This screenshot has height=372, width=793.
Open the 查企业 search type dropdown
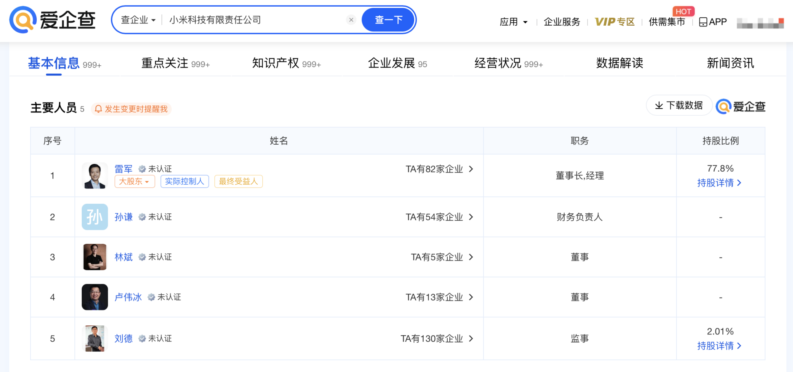pos(138,20)
